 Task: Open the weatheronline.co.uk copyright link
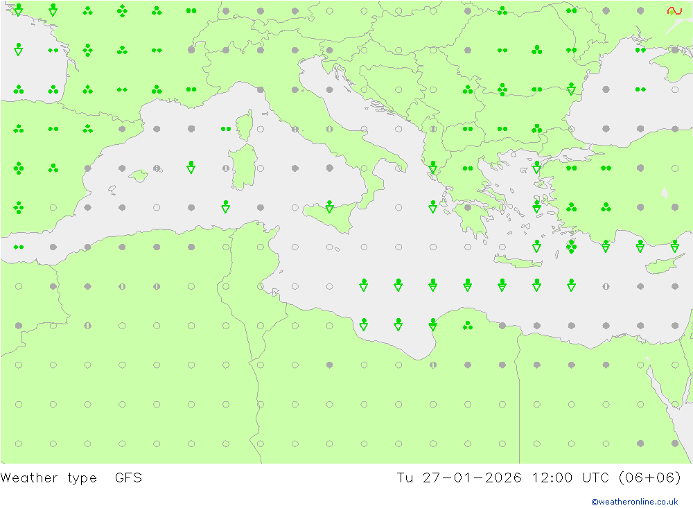[x=634, y=502]
